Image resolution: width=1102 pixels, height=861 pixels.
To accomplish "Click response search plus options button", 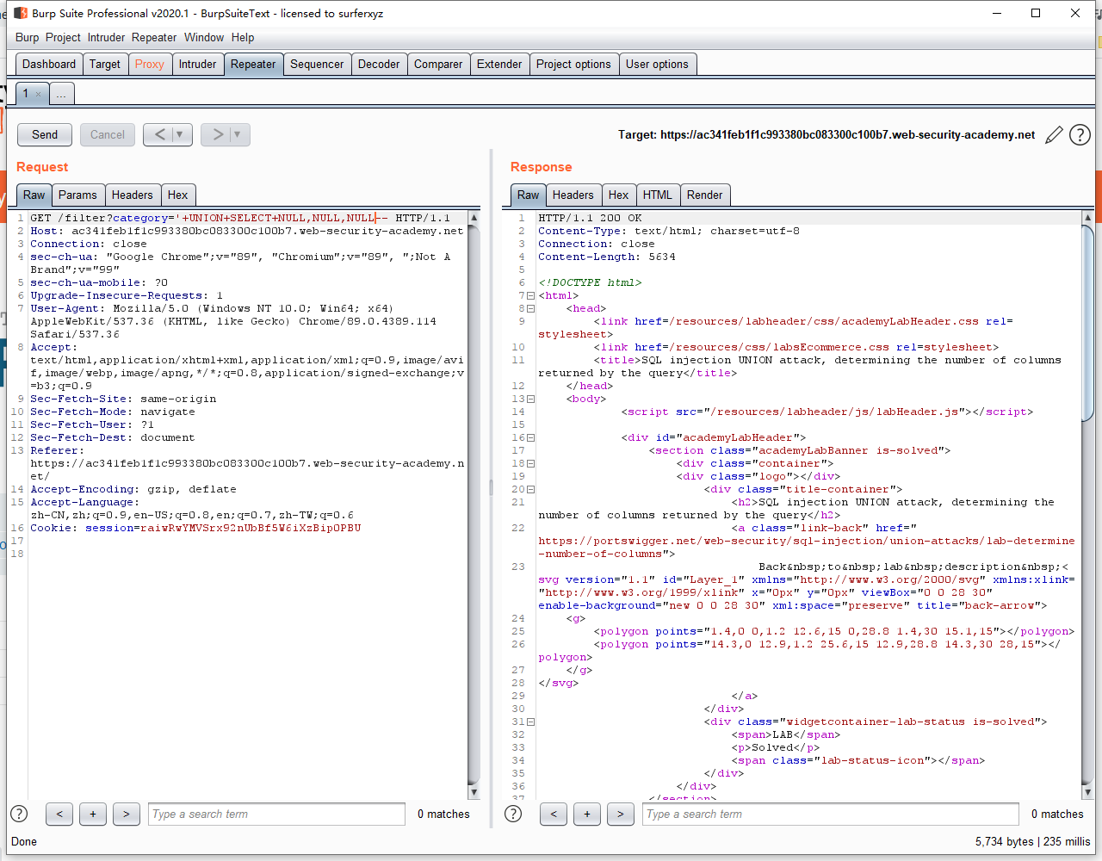I will pyautogui.click(x=587, y=814).
